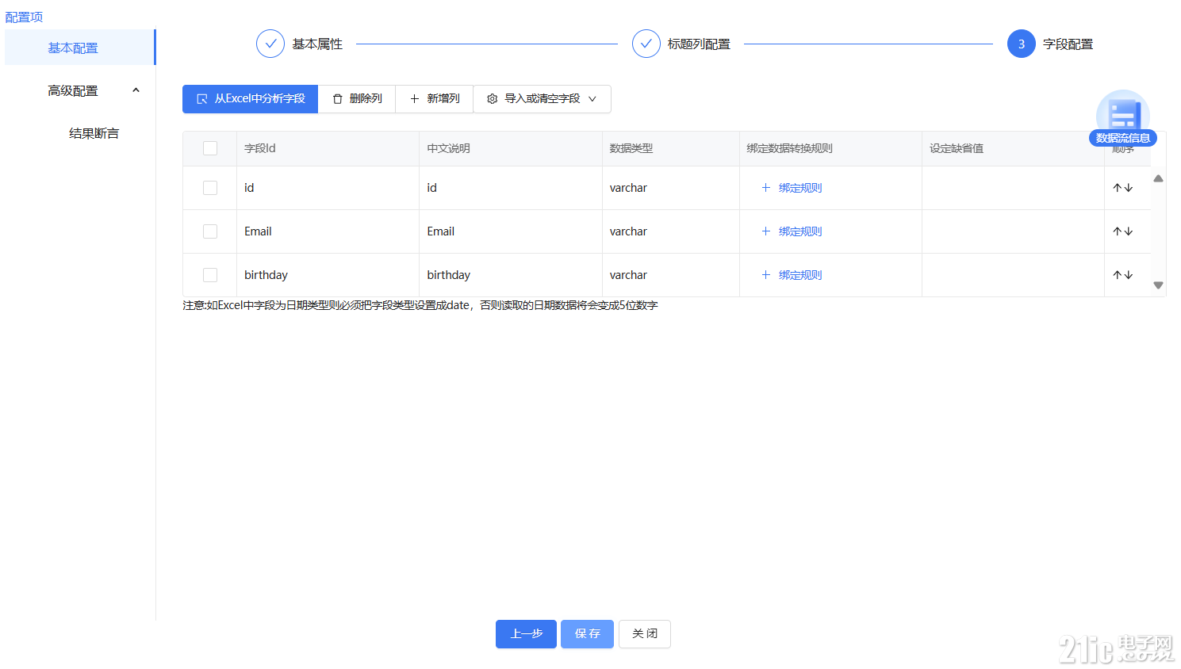Click the 数据流信息 floating icon
The width and height of the screenshot is (1181, 669).
coord(1122,118)
